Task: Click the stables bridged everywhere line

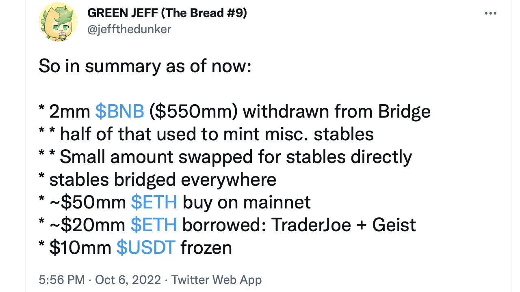Action: point(157,179)
